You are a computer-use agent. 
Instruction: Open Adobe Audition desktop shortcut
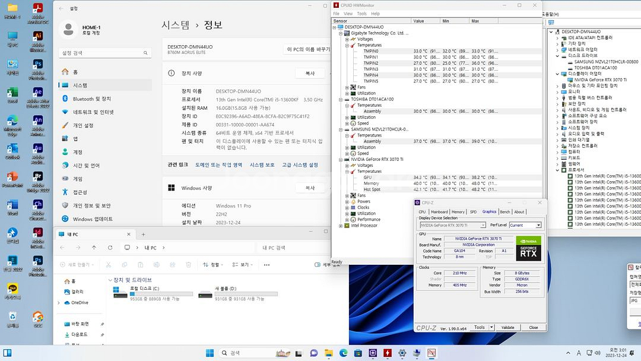point(37,153)
